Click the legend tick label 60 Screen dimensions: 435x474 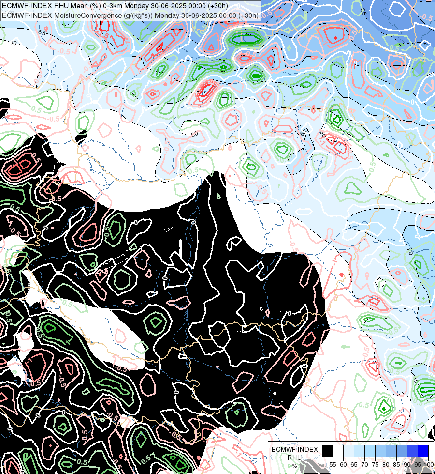(x=343, y=465)
